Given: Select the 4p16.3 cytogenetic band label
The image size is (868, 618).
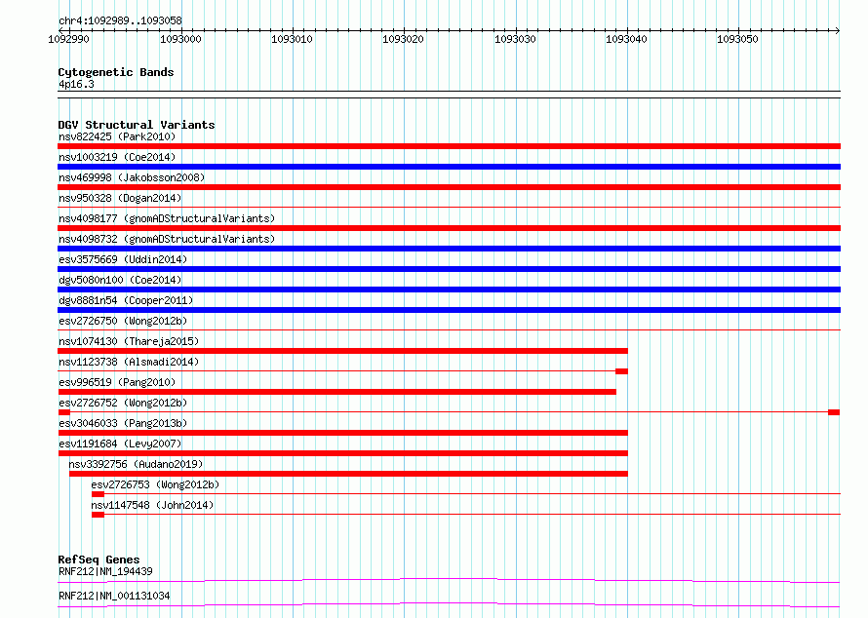Looking at the screenshot, I should [76, 85].
